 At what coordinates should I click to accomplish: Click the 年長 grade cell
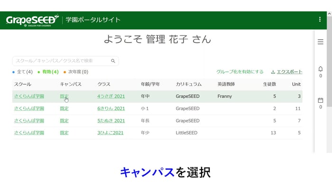tap(145, 121)
